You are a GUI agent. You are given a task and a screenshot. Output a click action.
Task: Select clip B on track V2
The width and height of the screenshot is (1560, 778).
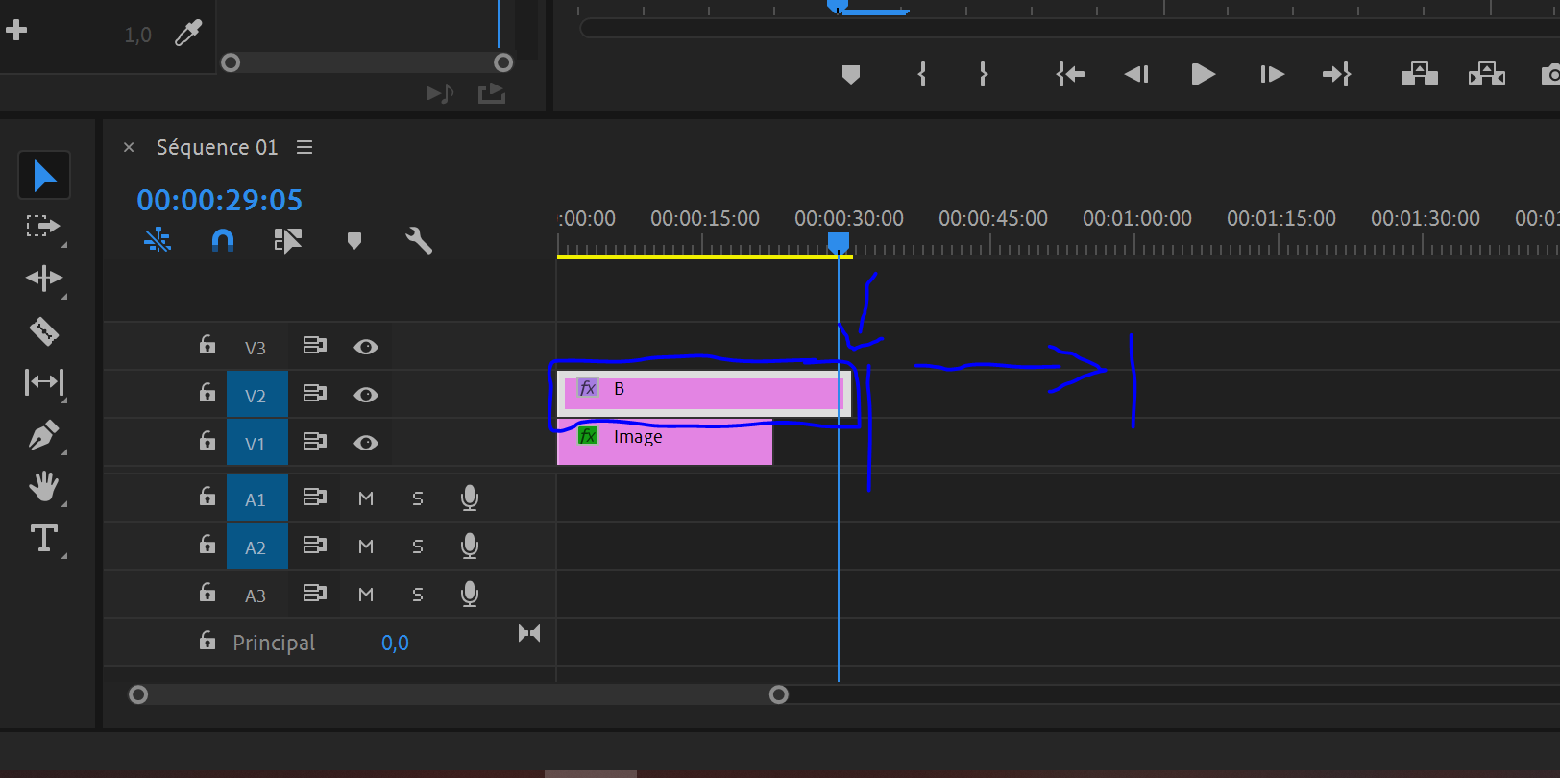704,394
